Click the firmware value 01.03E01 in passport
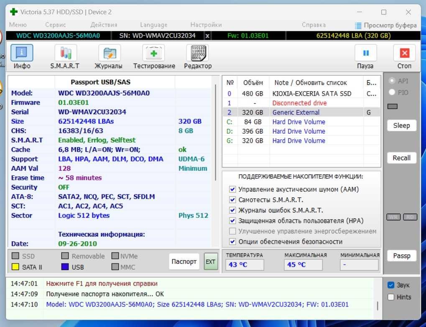The height and width of the screenshot is (327, 426). 73,102
